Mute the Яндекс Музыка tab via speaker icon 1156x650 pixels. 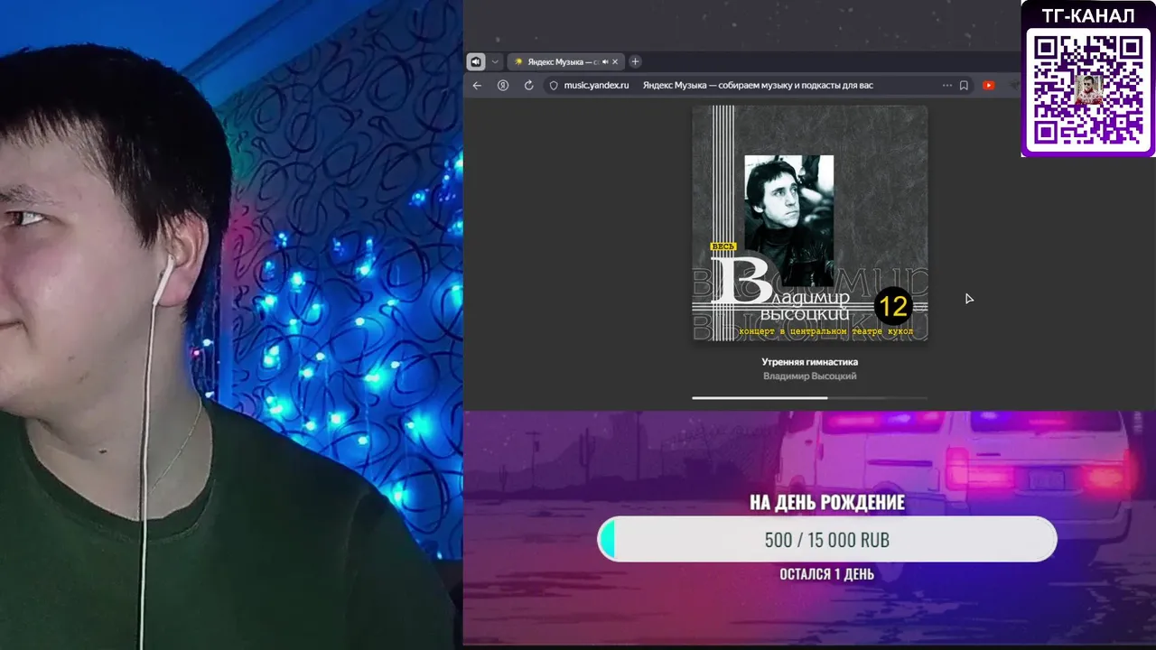click(x=604, y=61)
